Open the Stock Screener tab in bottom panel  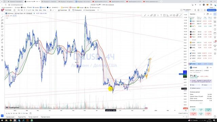(10, 117)
